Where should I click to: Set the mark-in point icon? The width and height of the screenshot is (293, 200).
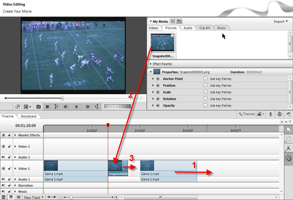[56, 107]
